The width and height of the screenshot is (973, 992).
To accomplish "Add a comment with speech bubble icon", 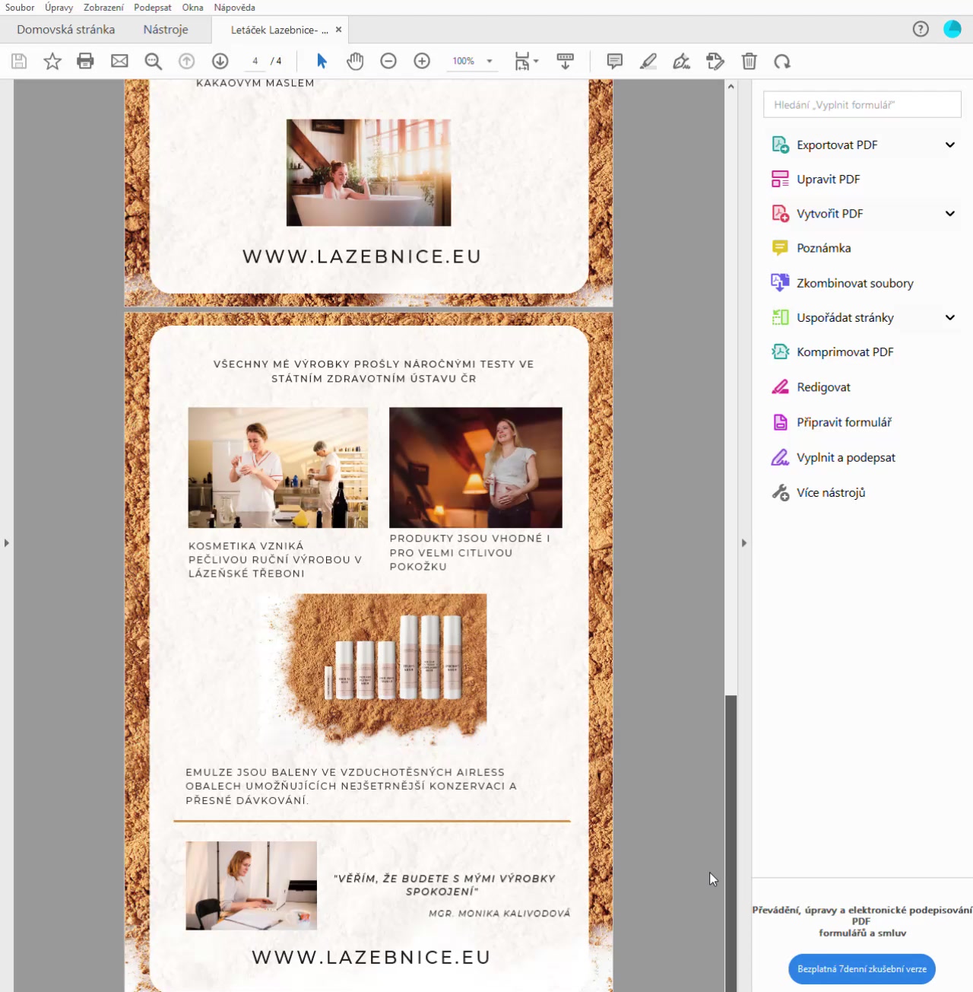I will 614,62.
